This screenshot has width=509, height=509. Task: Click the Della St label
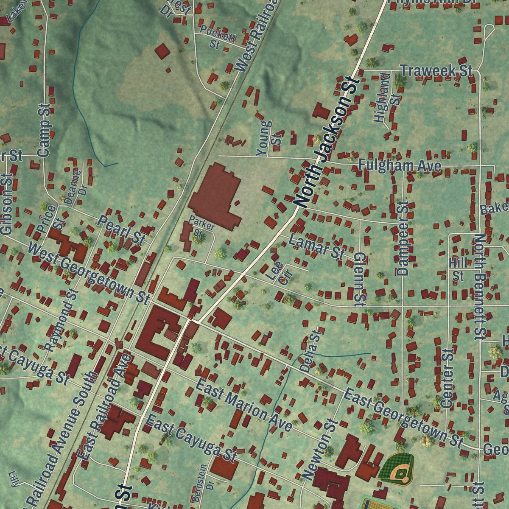[311, 352]
